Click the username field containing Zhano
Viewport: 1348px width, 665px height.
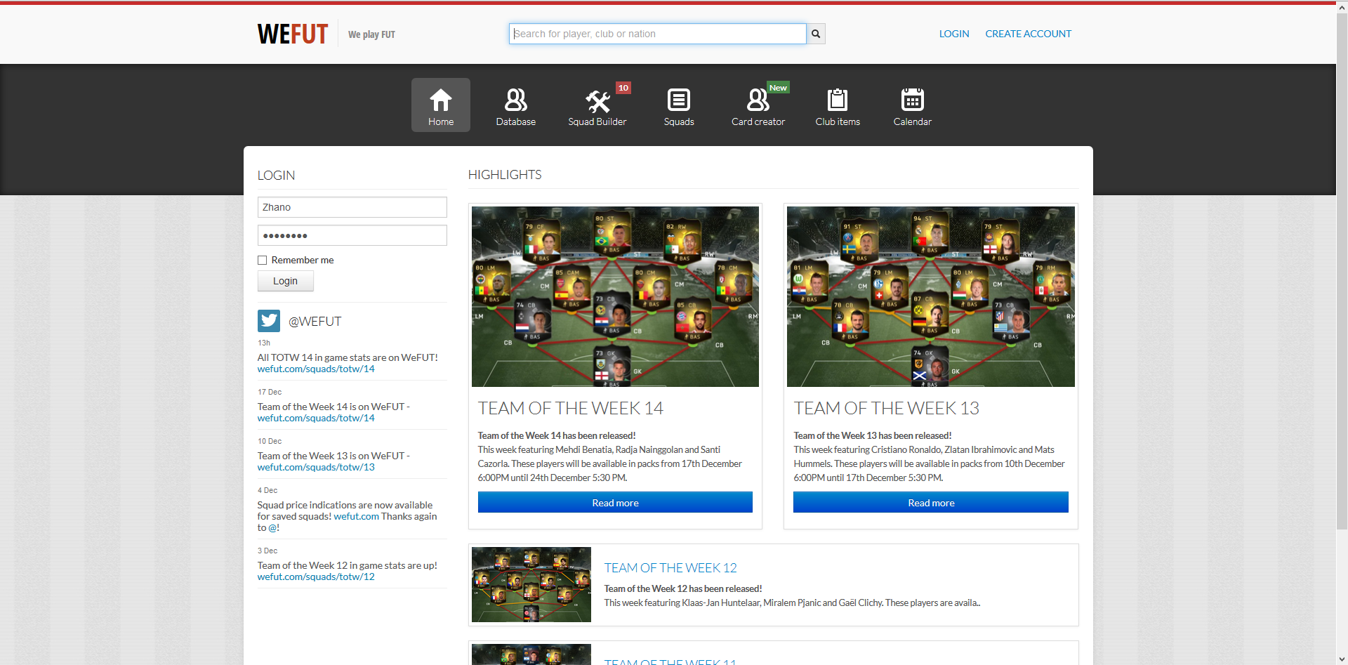pos(352,207)
